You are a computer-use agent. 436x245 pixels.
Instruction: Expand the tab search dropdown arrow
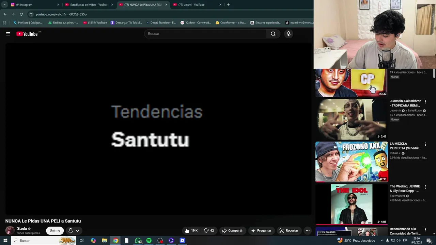pos(4,5)
